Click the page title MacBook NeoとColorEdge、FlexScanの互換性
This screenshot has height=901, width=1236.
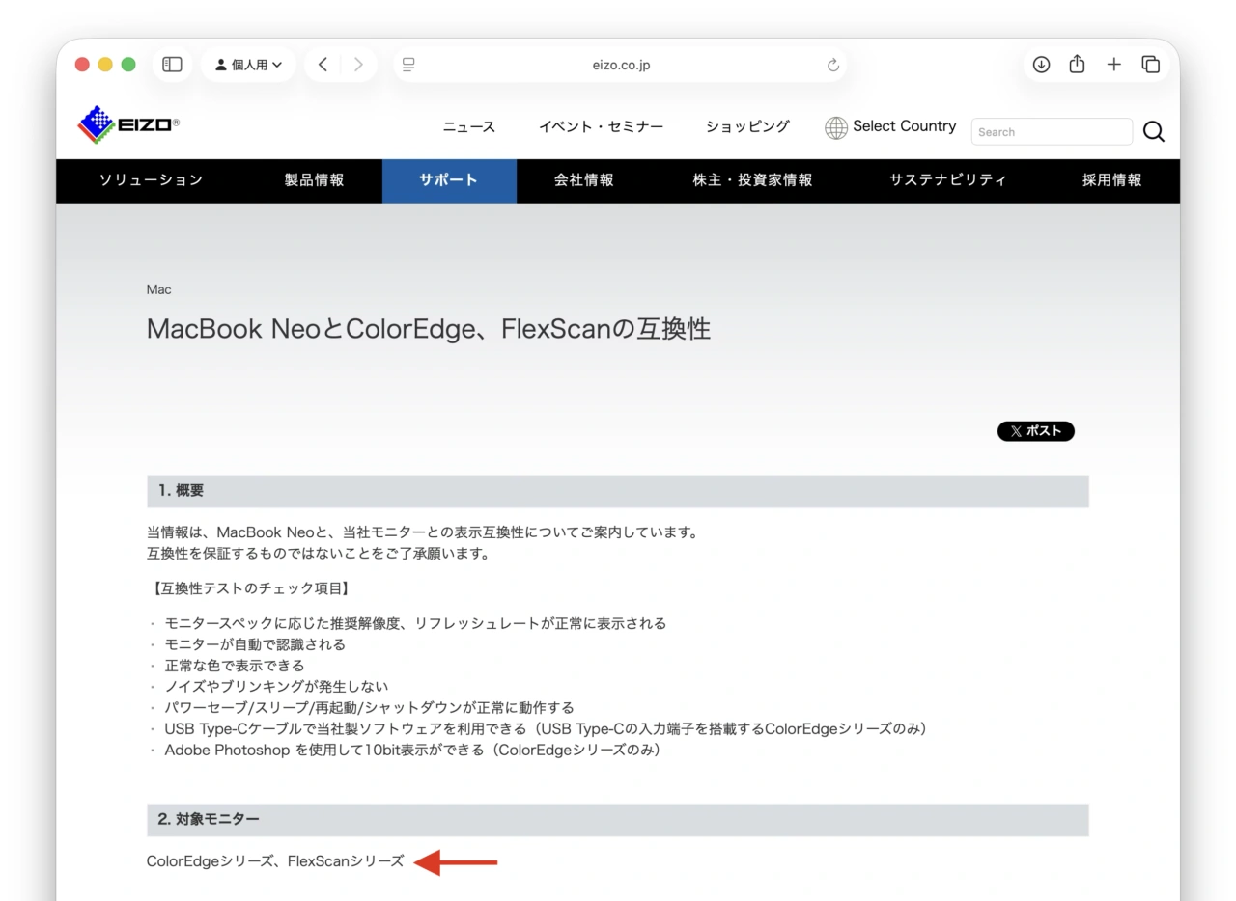coord(429,329)
